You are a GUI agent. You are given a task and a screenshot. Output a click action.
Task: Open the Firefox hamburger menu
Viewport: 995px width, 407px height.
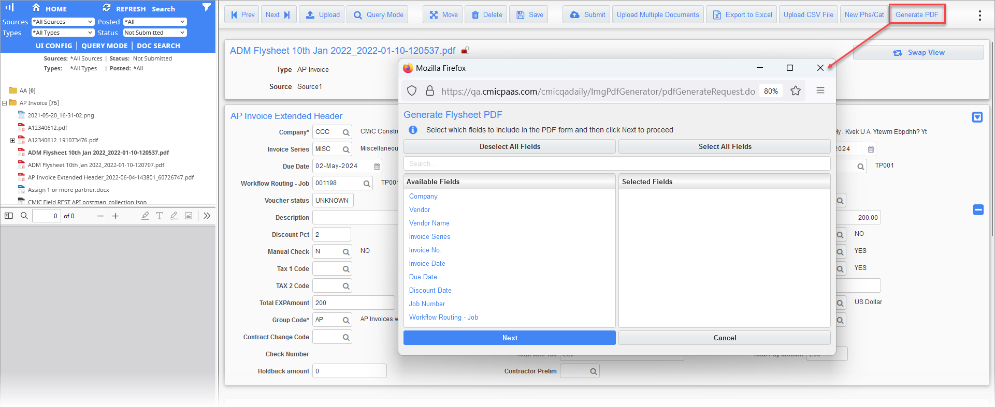pyautogui.click(x=820, y=91)
